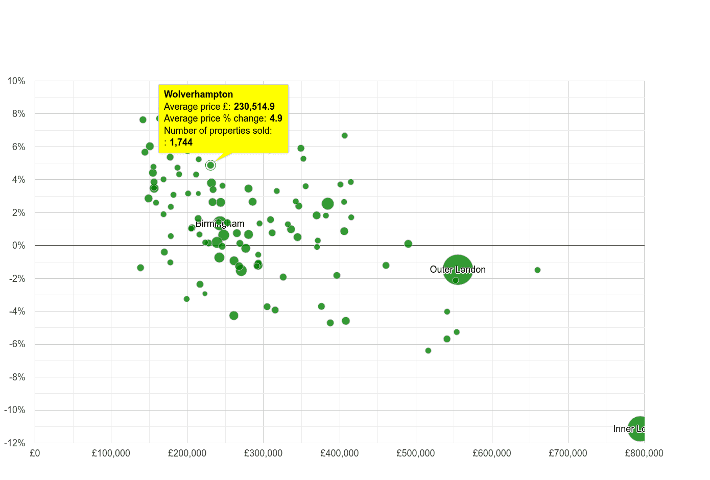Click the small bubble near 0.1% at £500,000
This screenshot has width=710, height=480.
[407, 244]
